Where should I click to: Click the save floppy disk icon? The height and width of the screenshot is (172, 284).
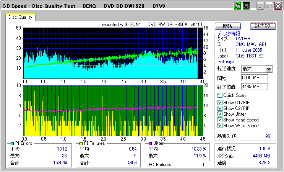(246, 7)
